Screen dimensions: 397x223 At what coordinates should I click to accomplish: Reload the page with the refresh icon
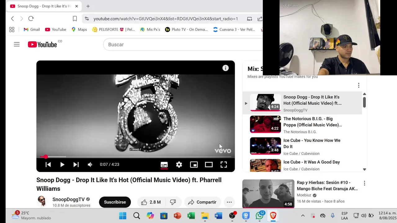31,19
